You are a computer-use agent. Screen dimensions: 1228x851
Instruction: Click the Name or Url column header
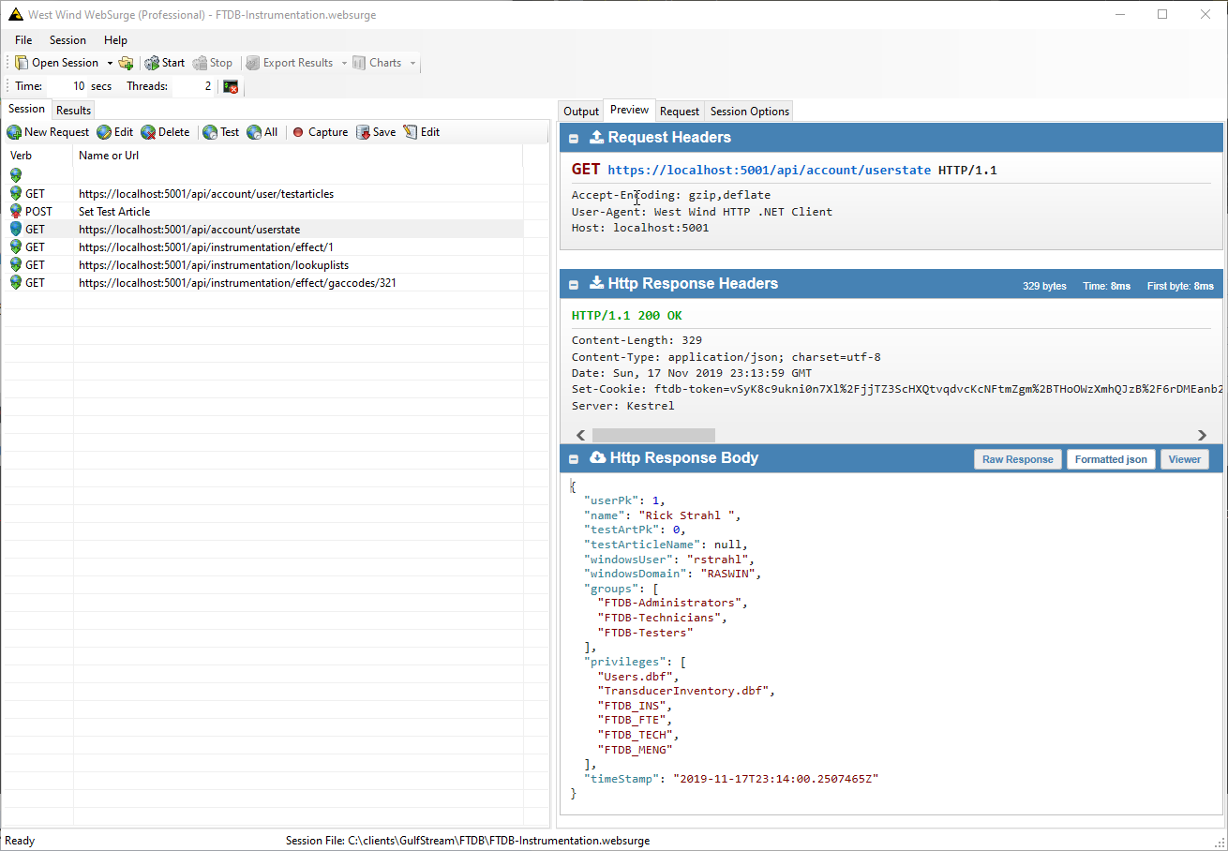pyautogui.click(x=298, y=156)
